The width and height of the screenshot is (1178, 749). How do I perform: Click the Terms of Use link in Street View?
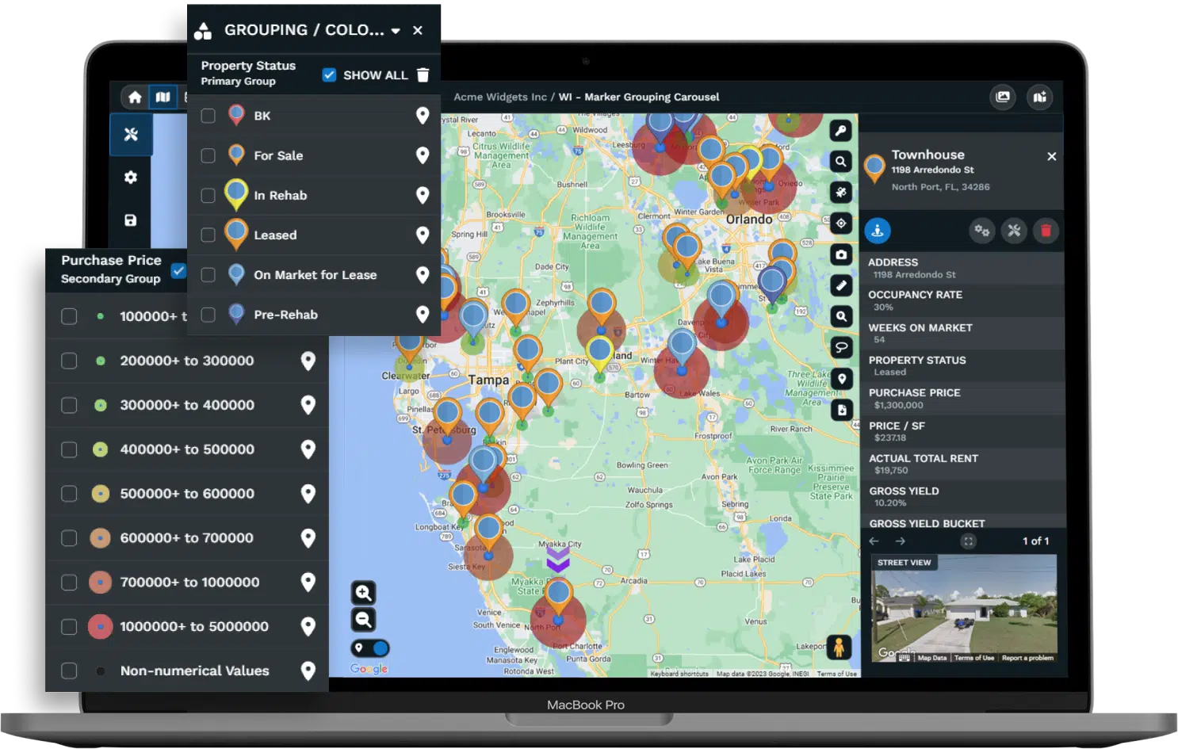pyautogui.click(x=973, y=658)
